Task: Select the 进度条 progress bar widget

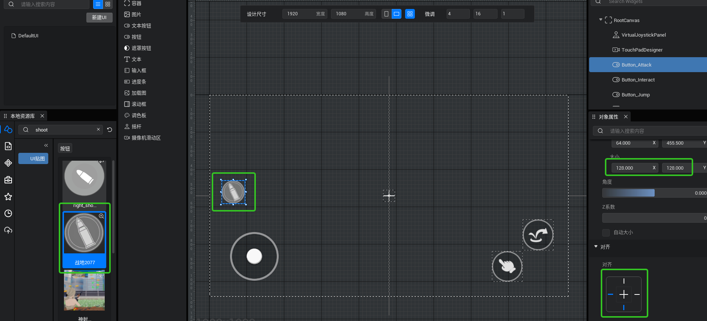Action: pos(135,82)
